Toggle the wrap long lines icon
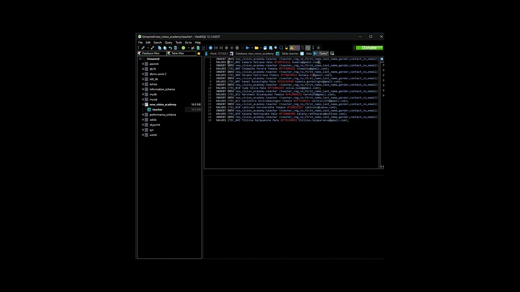Screen dimensions: 520x292 pos(302,48)
